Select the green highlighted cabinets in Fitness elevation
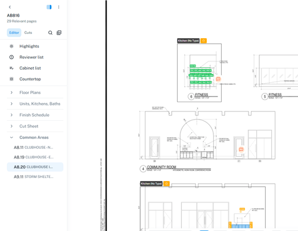This screenshot has width=298, height=231. pos(201,74)
